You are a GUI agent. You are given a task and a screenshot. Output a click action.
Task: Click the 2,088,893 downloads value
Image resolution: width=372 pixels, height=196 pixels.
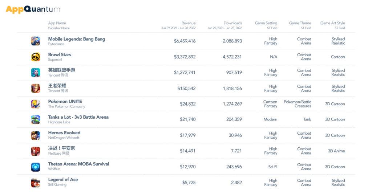click(x=232, y=41)
